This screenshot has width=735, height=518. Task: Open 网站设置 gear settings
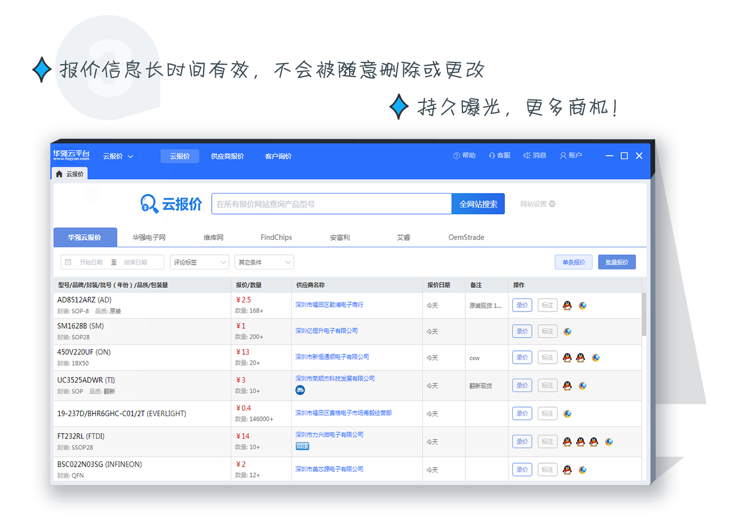coord(552,204)
